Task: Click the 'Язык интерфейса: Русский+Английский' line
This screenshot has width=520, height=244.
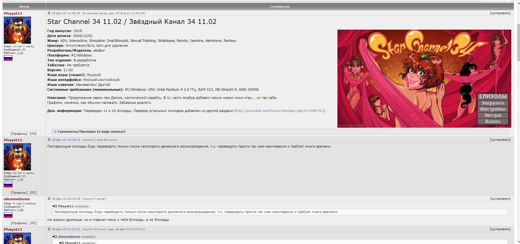Action: [x=83, y=80]
